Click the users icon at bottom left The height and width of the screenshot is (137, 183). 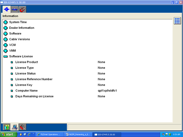(x=7, y=127)
